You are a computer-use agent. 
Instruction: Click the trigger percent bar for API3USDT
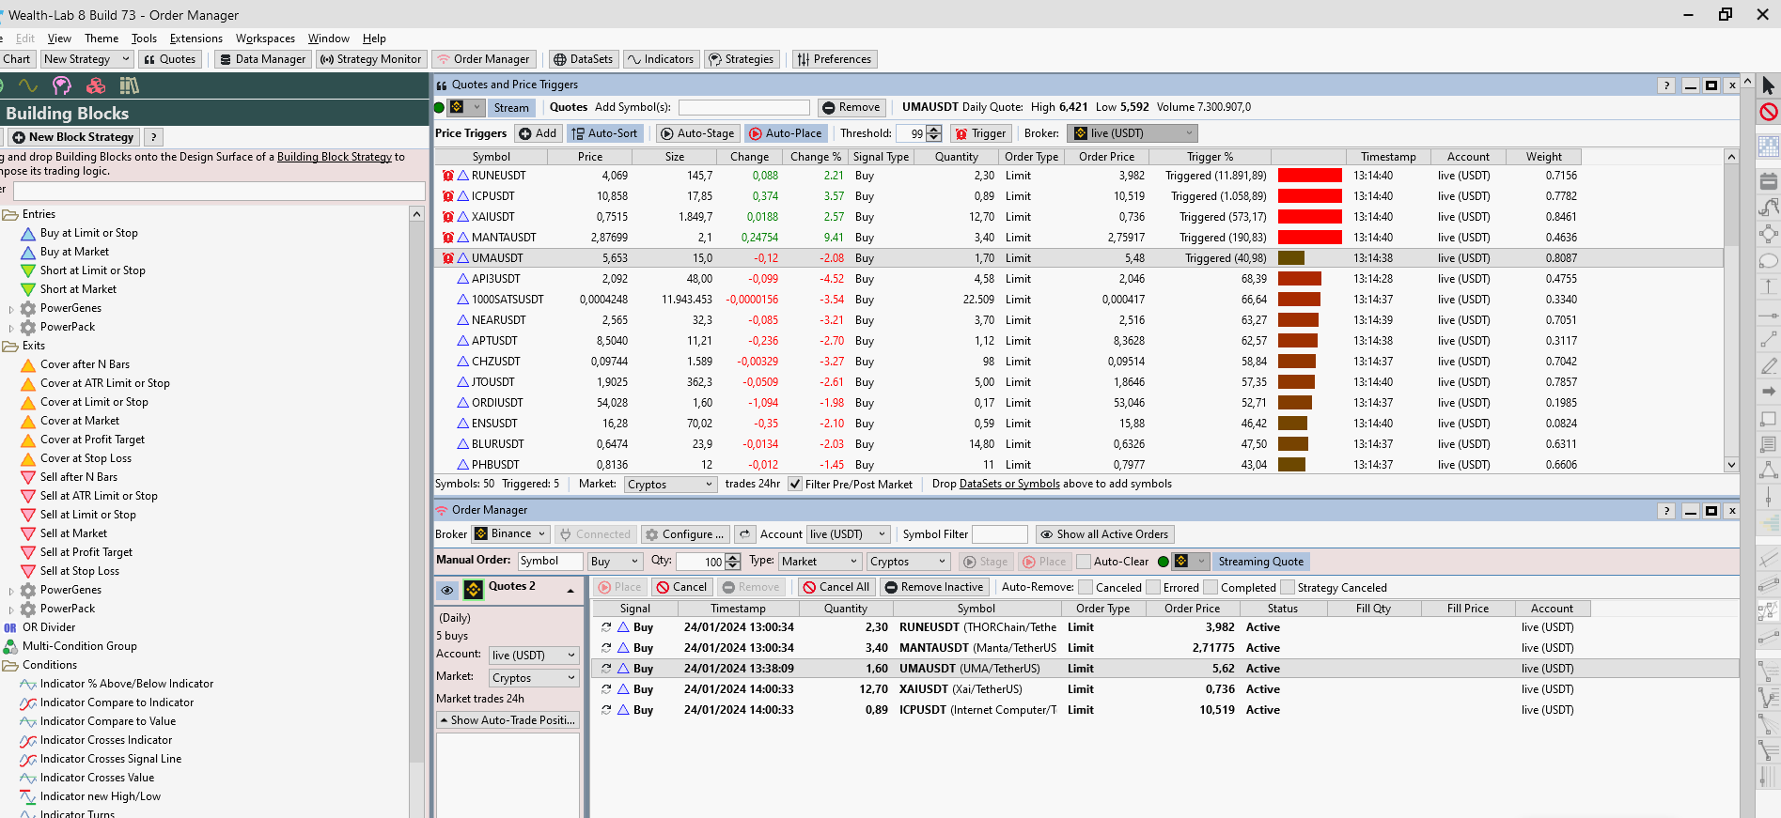[x=1300, y=279]
